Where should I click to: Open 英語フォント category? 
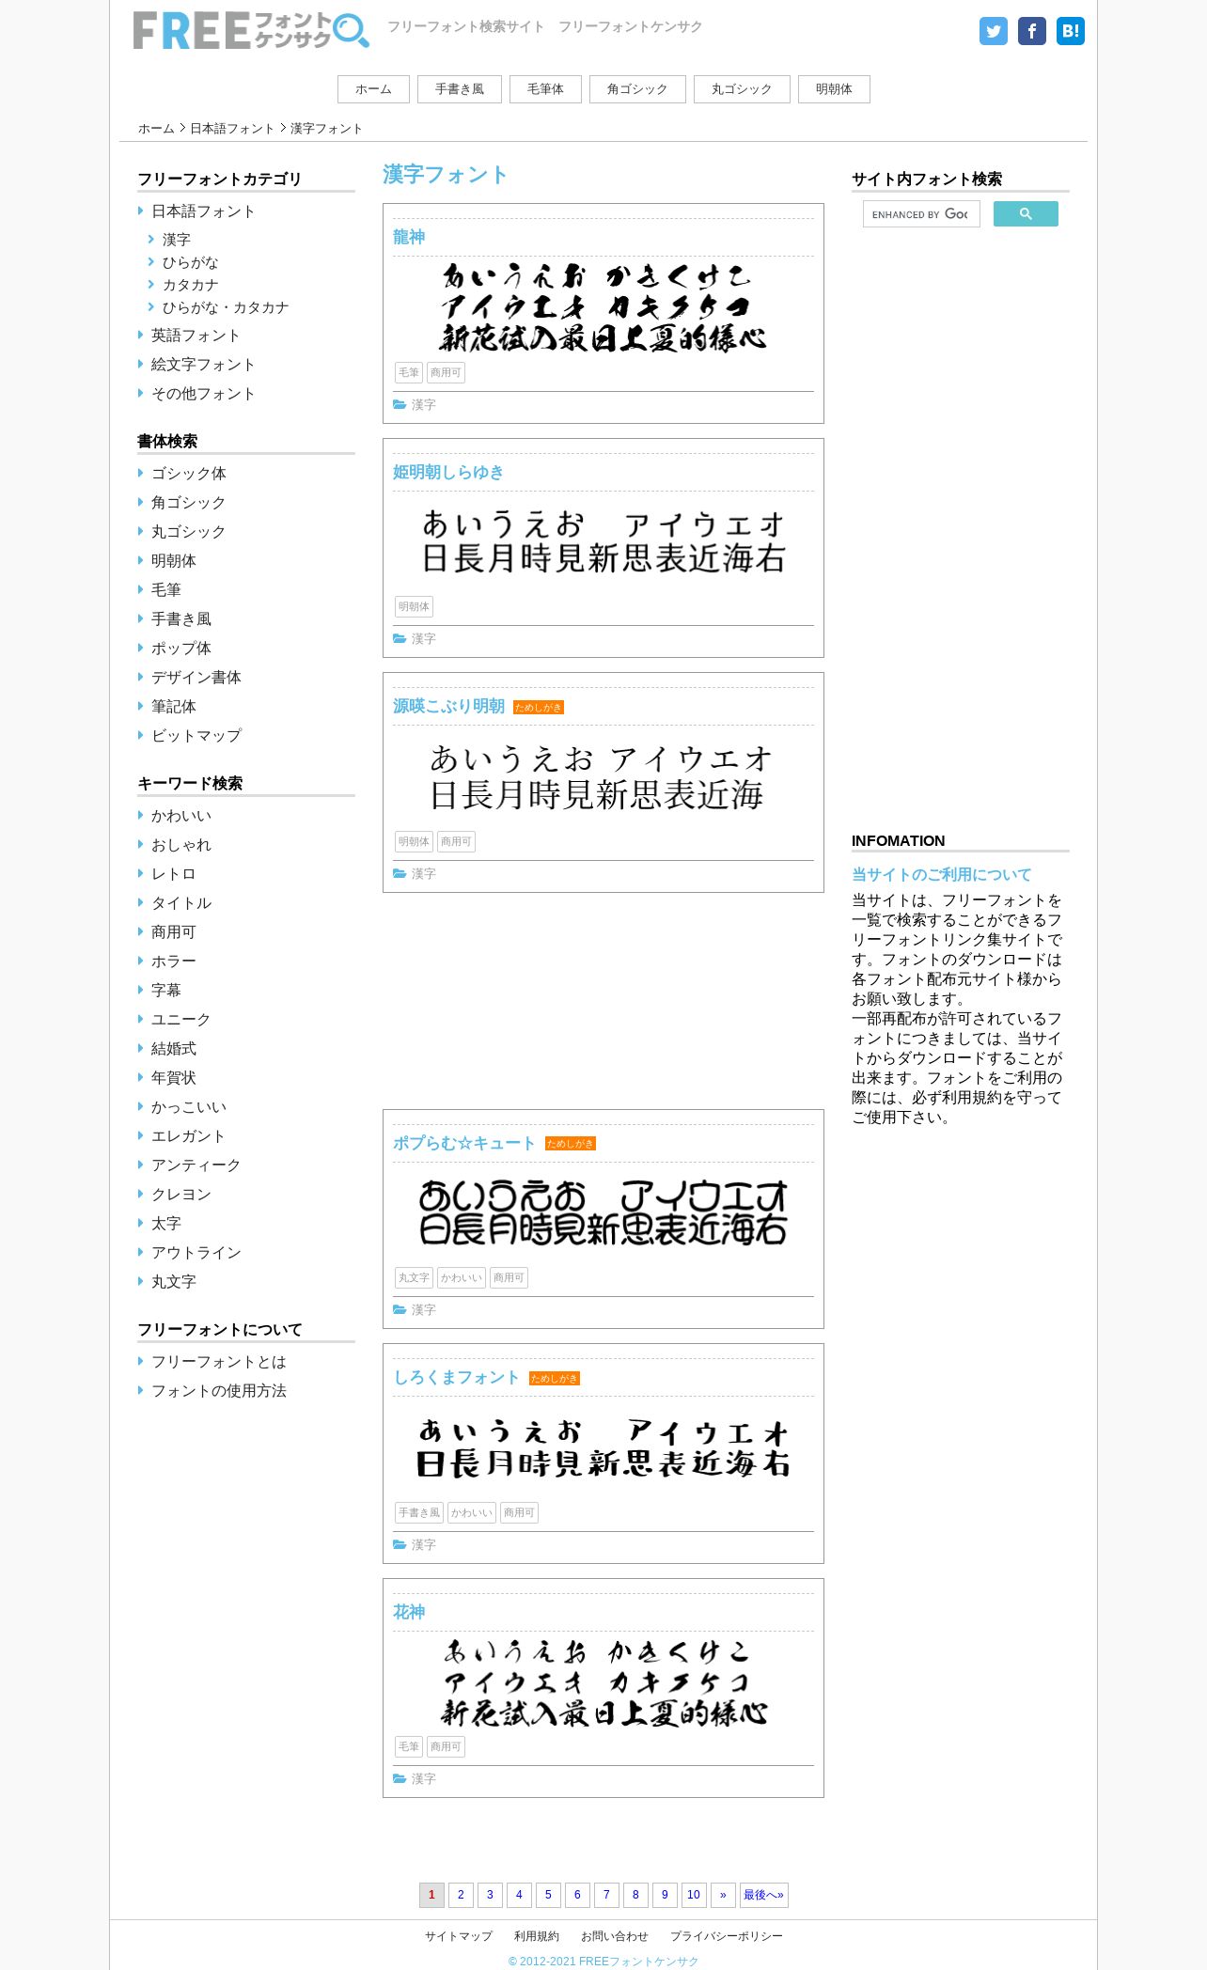pos(196,336)
